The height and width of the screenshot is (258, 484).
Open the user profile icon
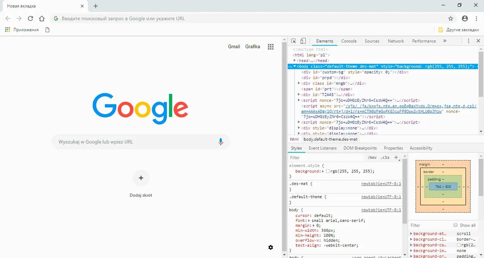click(x=465, y=19)
